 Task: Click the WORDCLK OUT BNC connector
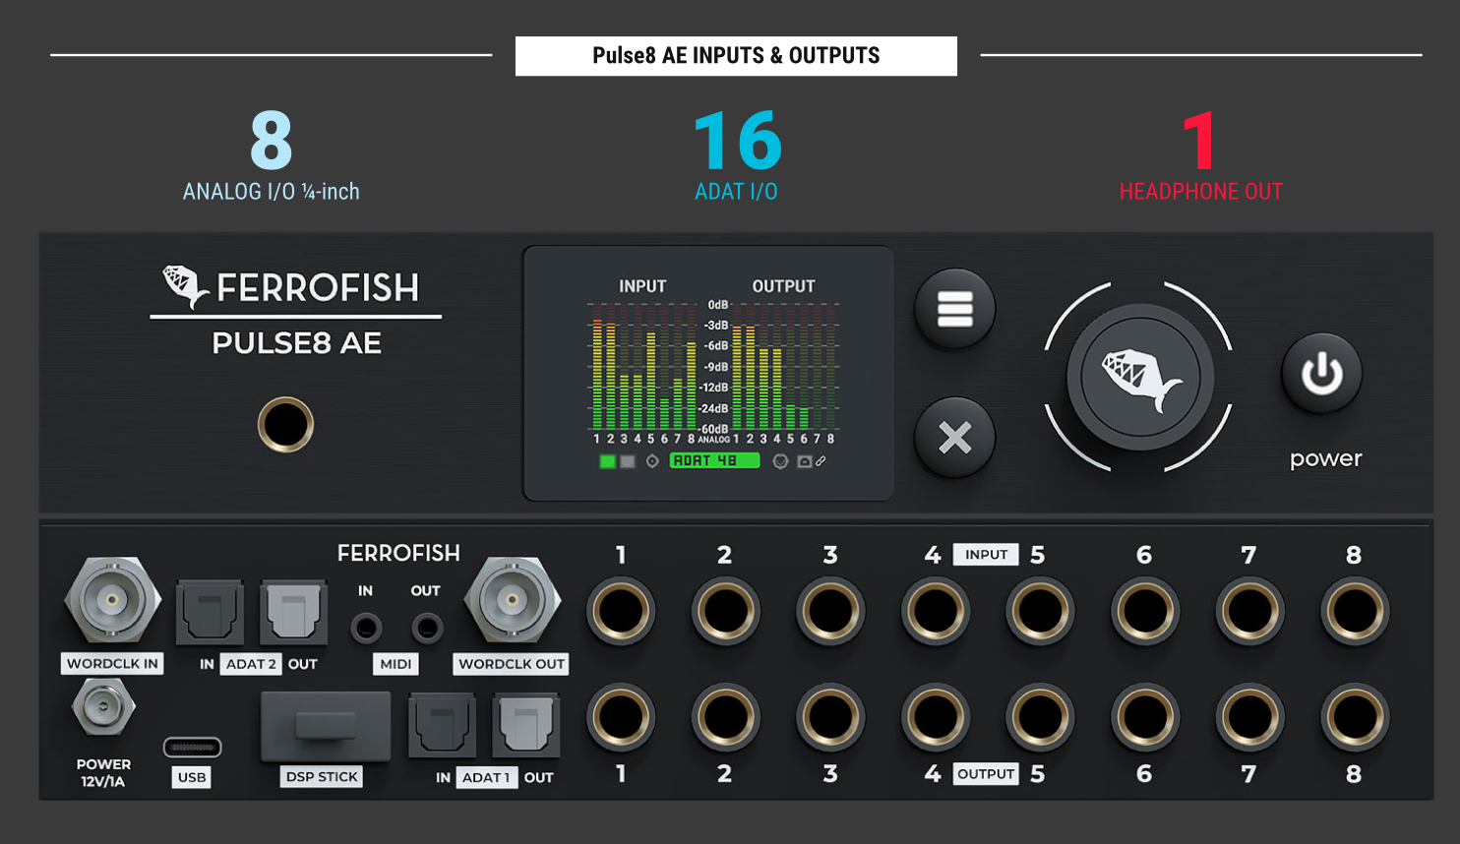click(x=512, y=599)
